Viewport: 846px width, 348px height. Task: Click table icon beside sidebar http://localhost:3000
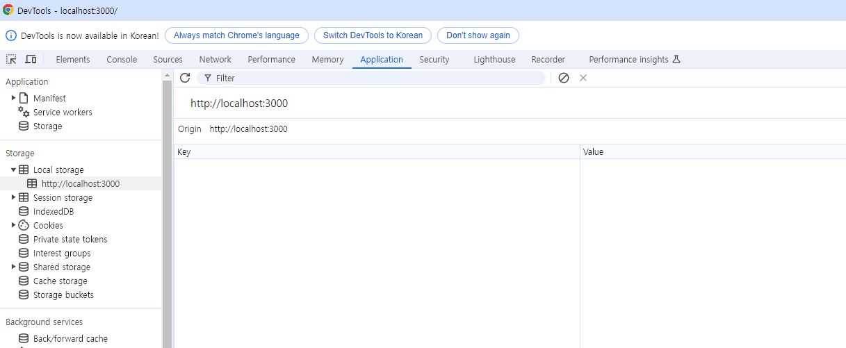32,183
